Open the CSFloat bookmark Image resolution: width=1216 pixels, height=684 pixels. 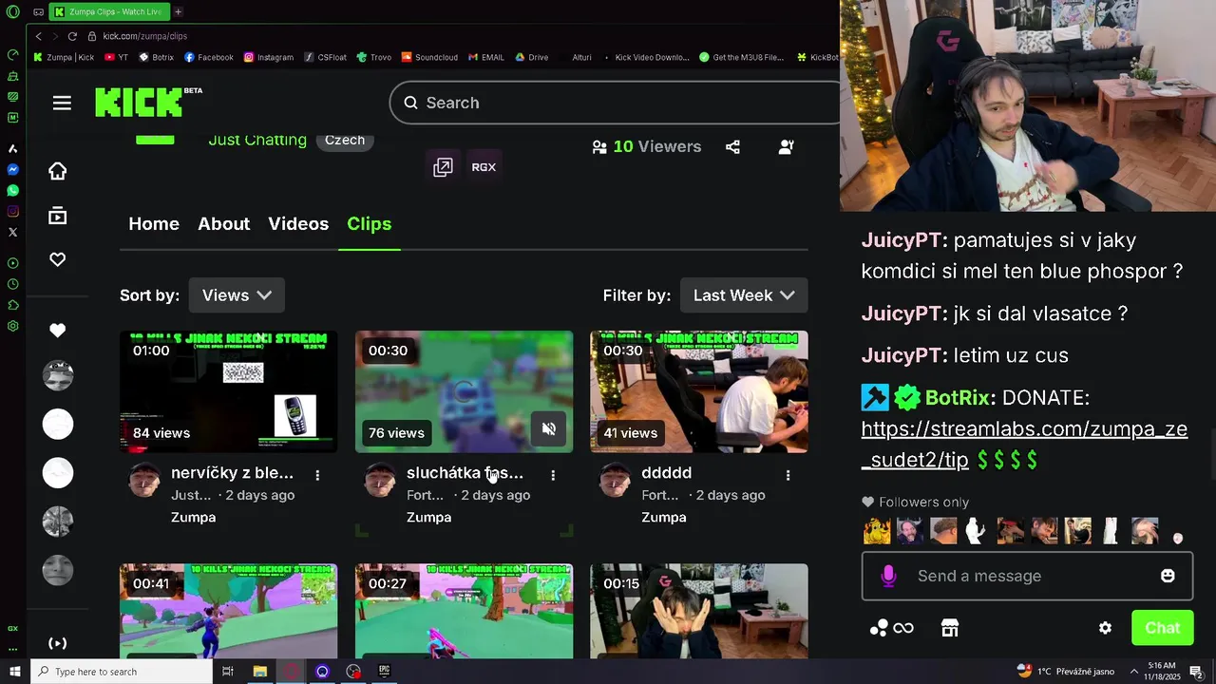coord(326,57)
